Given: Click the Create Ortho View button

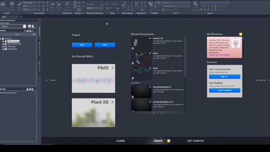Looking at the screenshot, I should coord(67,6).
